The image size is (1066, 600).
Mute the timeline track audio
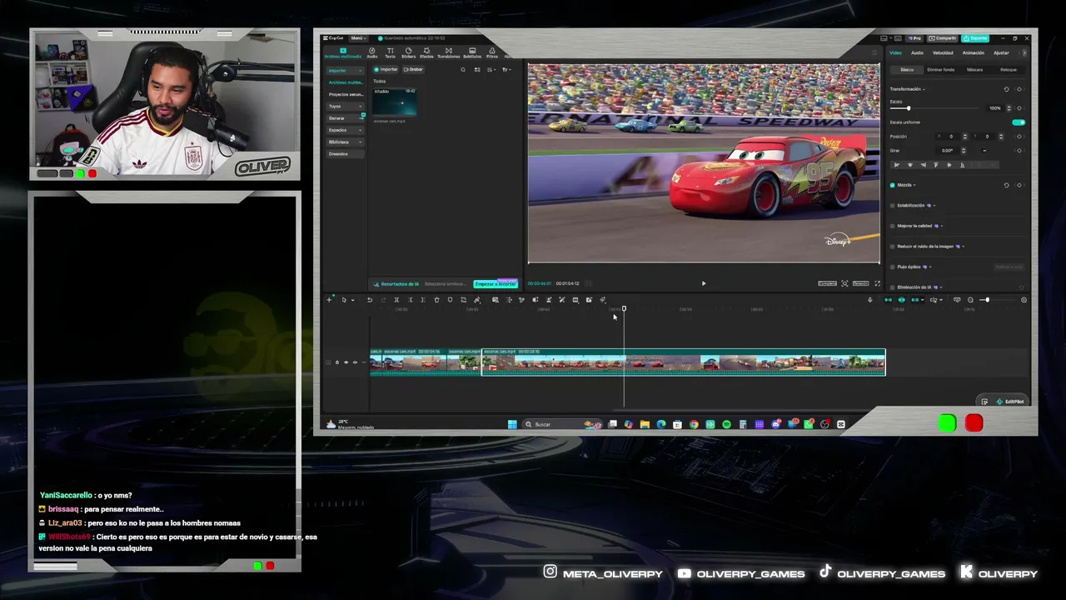point(355,362)
